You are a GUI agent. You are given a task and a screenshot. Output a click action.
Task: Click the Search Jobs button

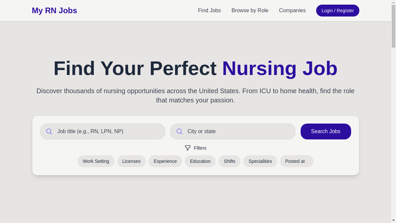click(x=326, y=131)
